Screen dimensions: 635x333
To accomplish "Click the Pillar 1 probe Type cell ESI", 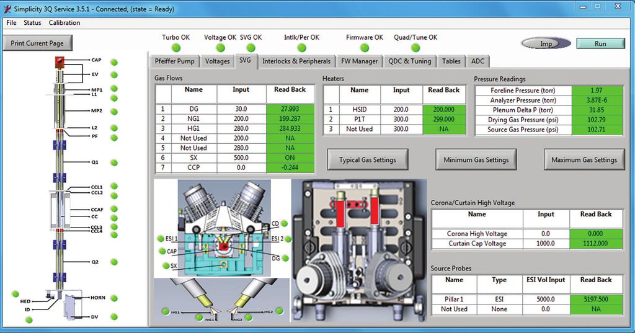I will [x=499, y=300].
